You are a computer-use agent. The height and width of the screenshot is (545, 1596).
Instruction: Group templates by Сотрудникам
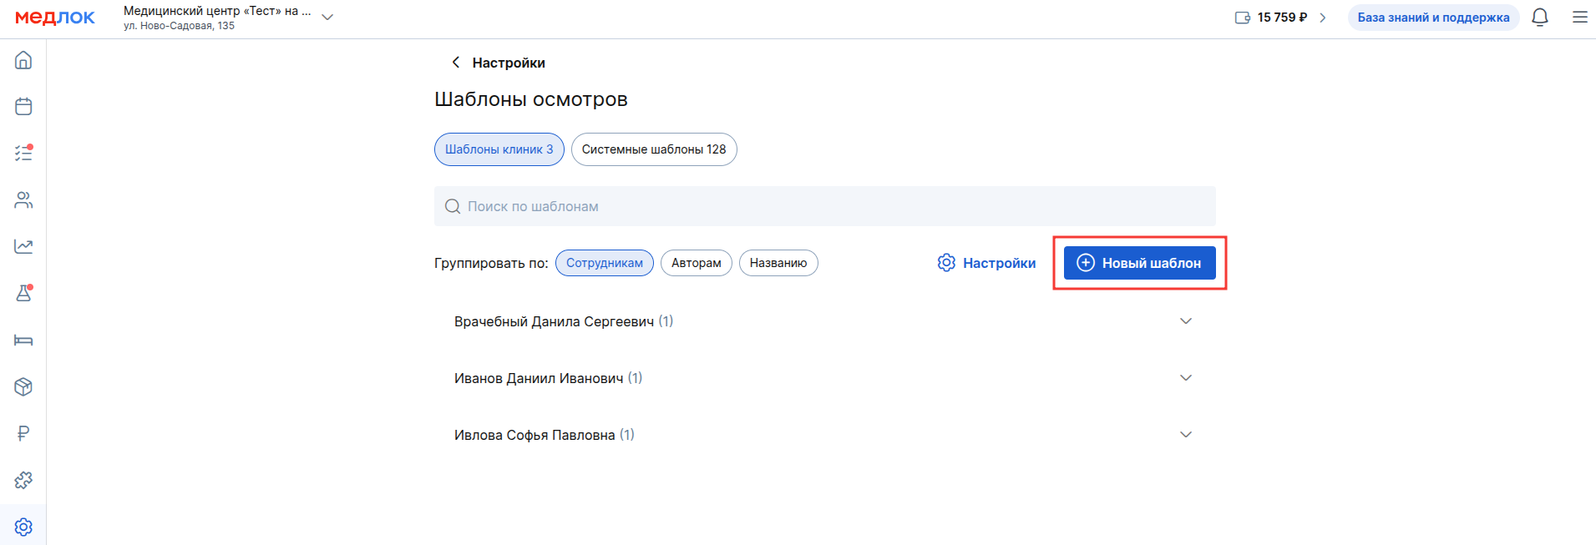click(604, 263)
